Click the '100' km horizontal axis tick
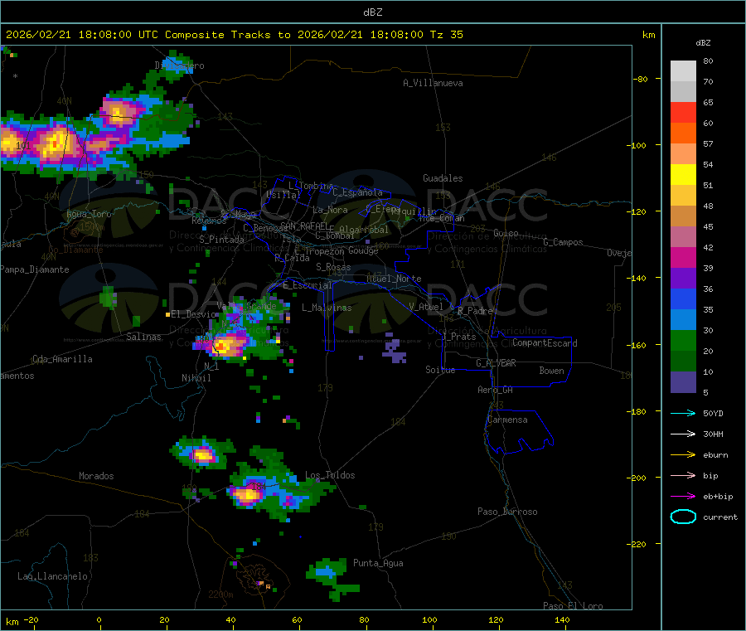Screen dimensions: 746x631 coord(429,620)
